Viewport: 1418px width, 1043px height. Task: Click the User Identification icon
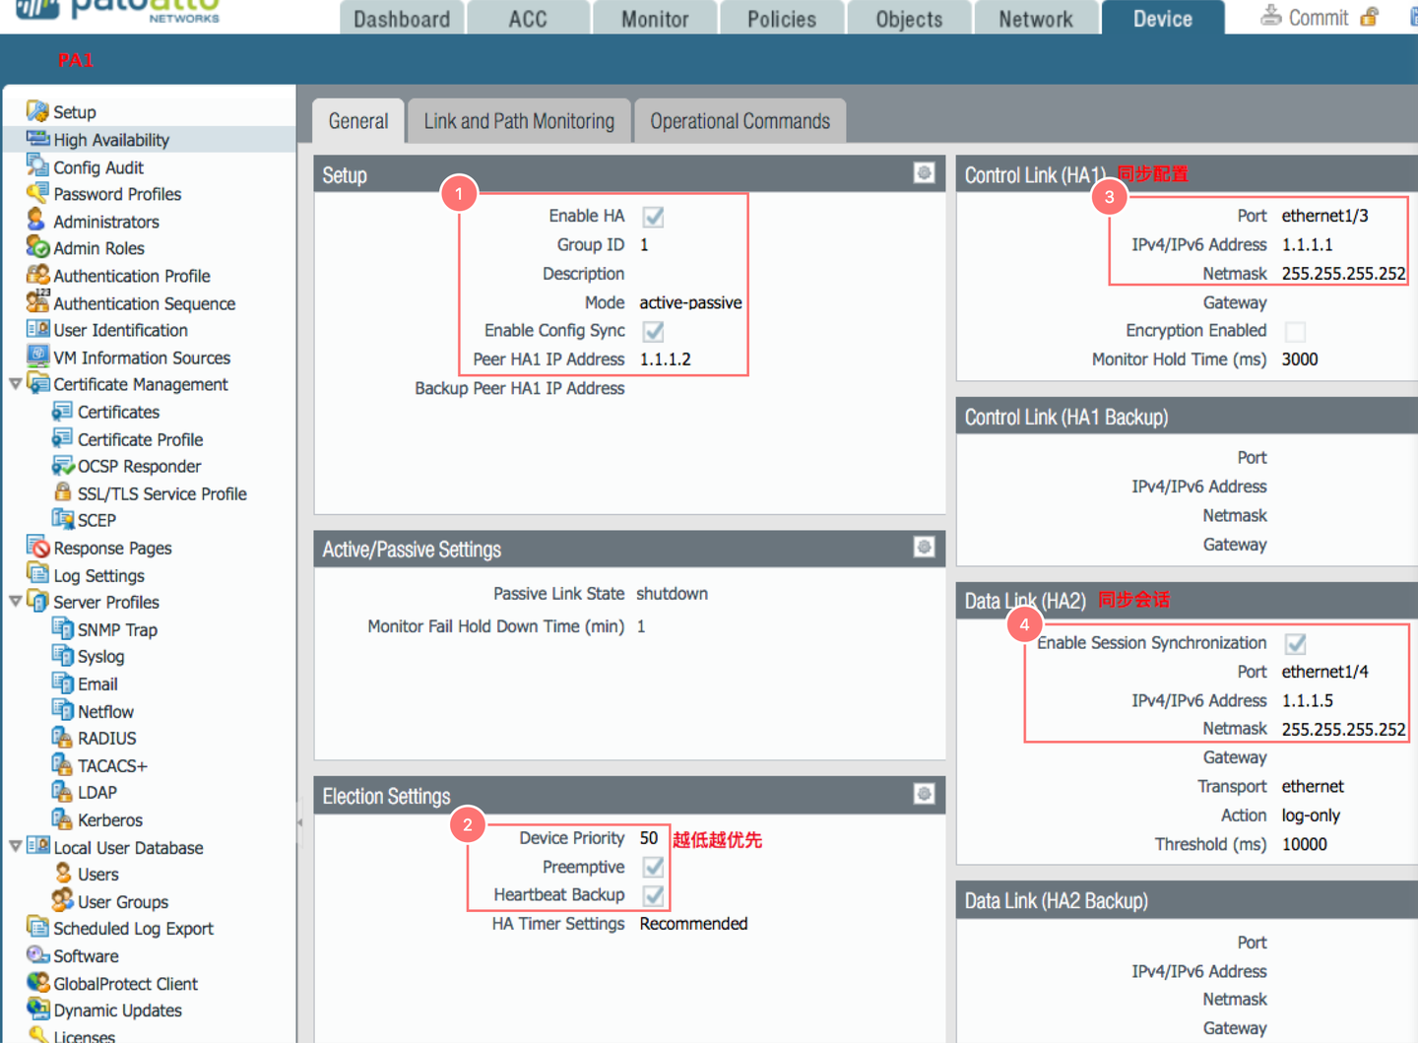(37, 329)
